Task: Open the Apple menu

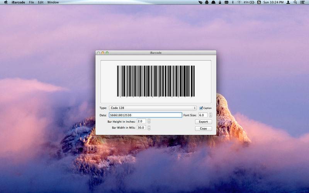Action: click(6, 2)
